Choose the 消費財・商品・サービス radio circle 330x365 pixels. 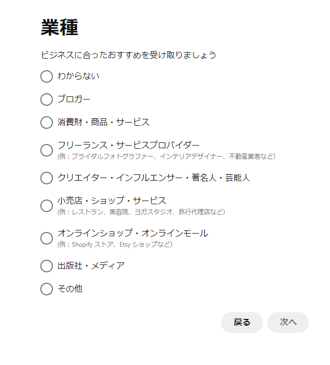coord(47,123)
